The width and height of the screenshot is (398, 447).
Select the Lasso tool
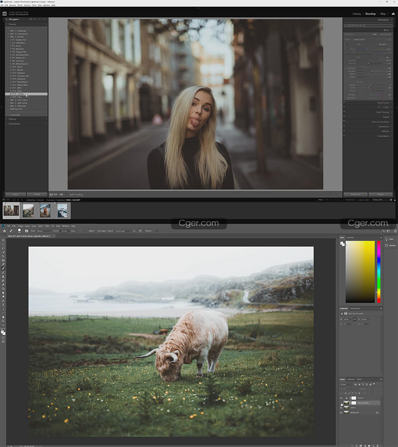pos(3,248)
